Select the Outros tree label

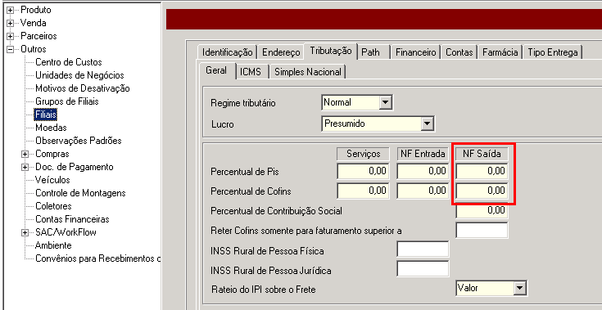coord(34,49)
